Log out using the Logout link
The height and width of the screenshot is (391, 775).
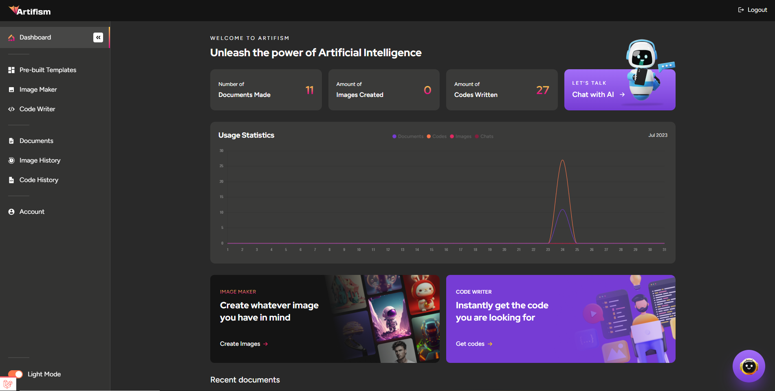[x=753, y=10]
